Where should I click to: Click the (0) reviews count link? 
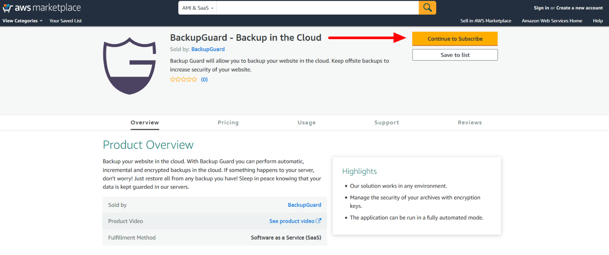pyautogui.click(x=204, y=79)
